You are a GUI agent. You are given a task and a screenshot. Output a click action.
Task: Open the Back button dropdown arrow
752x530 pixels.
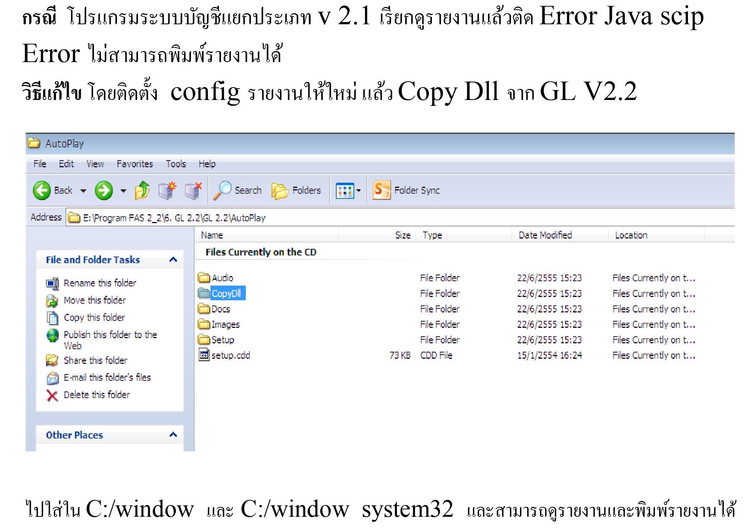coord(84,191)
